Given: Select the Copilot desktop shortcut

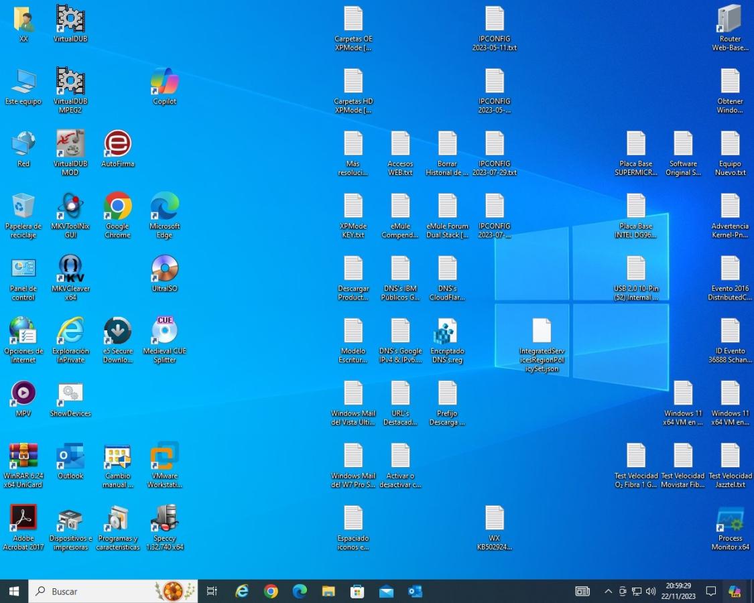Looking at the screenshot, I should pos(164,82).
